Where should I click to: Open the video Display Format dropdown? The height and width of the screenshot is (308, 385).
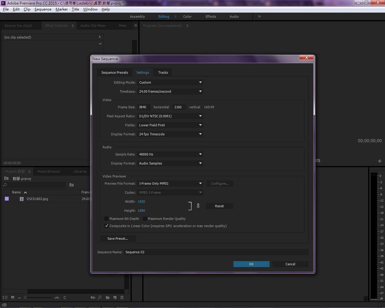170,134
